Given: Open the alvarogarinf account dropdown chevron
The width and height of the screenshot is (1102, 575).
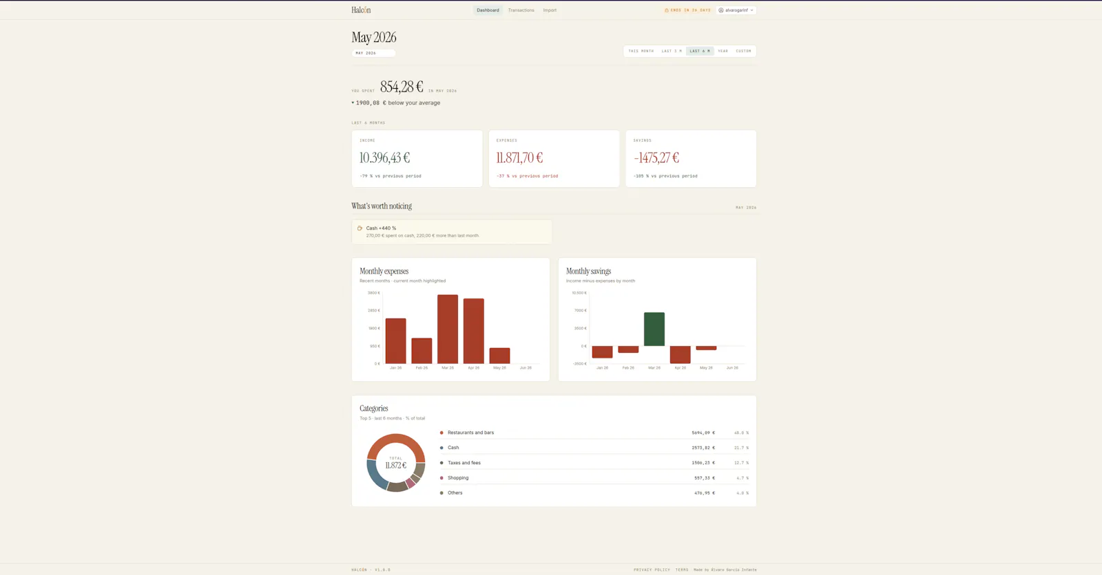Looking at the screenshot, I should click(752, 10).
